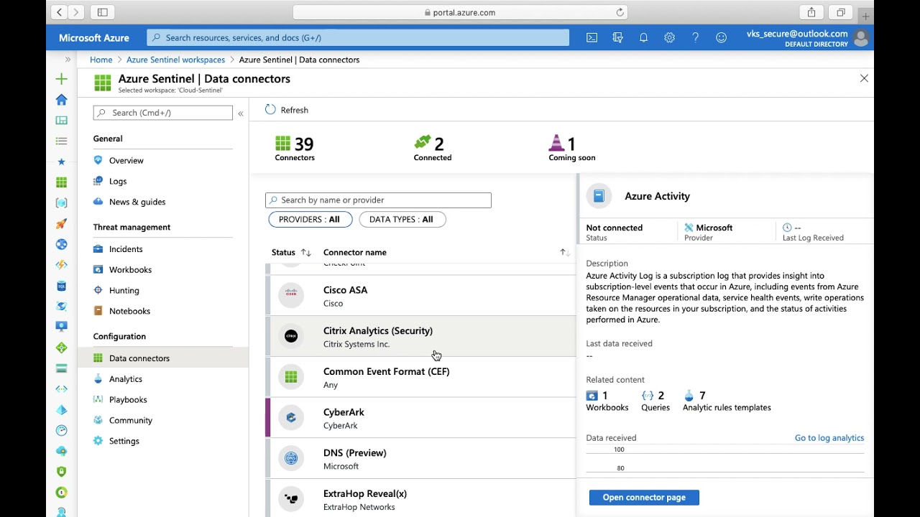The width and height of the screenshot is (920, 517).
Task: Click the Favorites star in Azure sidebar
Action: pyautogui.click(x=61, y=162)
